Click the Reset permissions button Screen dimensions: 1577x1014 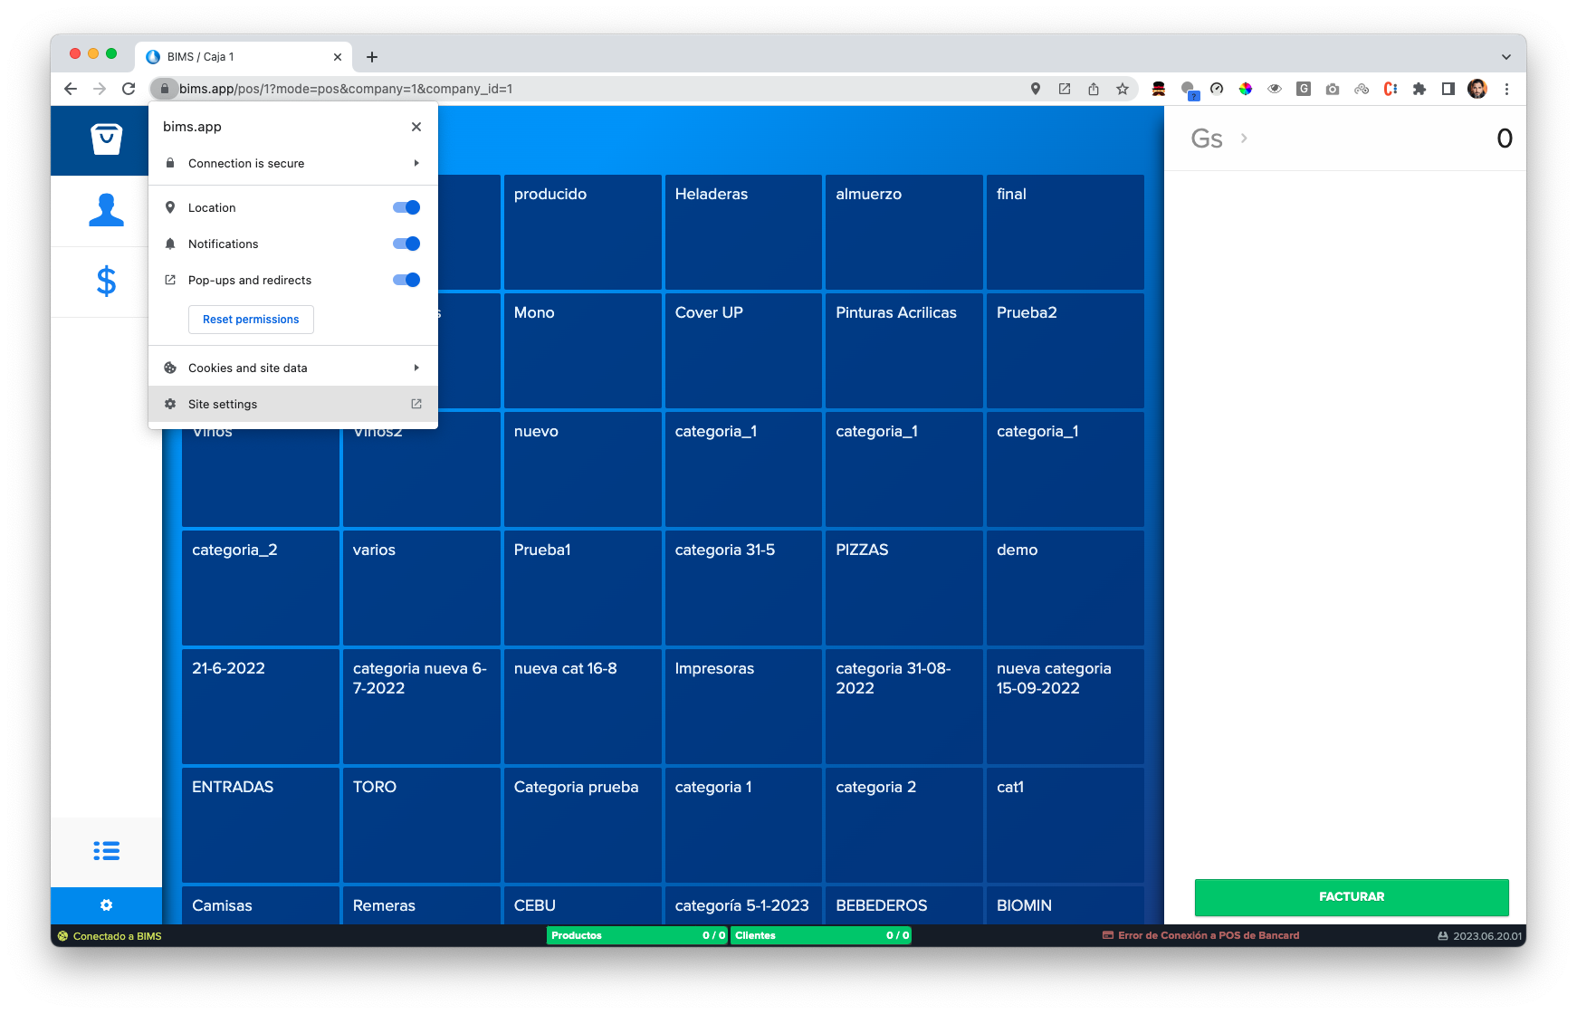pyautogui.click(x=251, y=320)
